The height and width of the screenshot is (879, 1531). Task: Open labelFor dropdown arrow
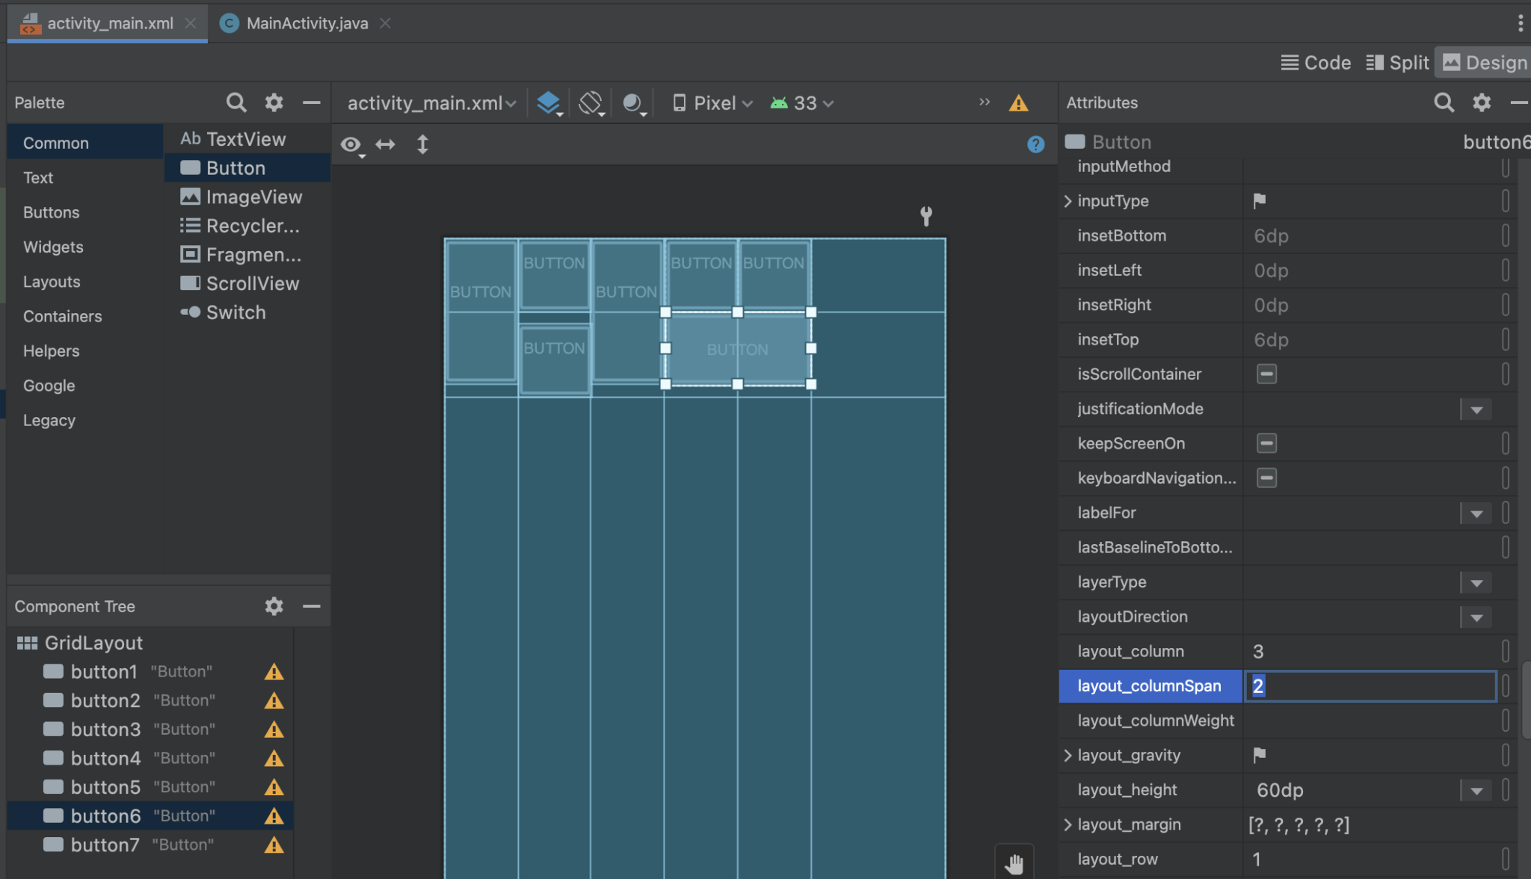(1476, 513)
